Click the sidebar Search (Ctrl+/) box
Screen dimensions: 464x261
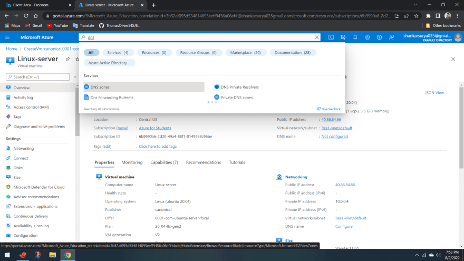click(37, 77)
